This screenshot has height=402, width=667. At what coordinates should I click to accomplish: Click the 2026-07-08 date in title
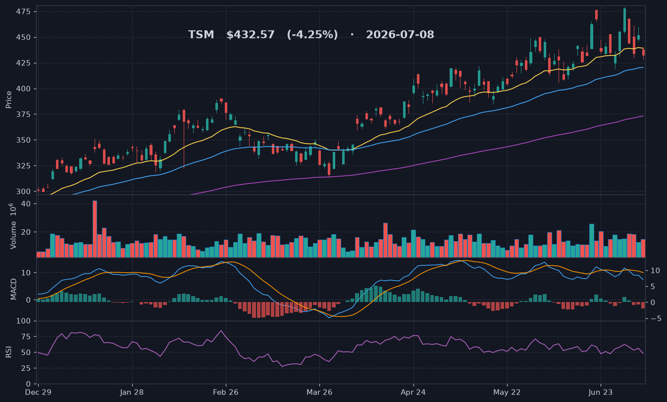[400, 35]
